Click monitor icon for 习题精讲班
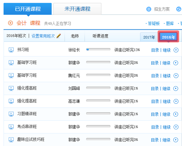Viewport: 182px width, 146px height. tap(11, 114)
